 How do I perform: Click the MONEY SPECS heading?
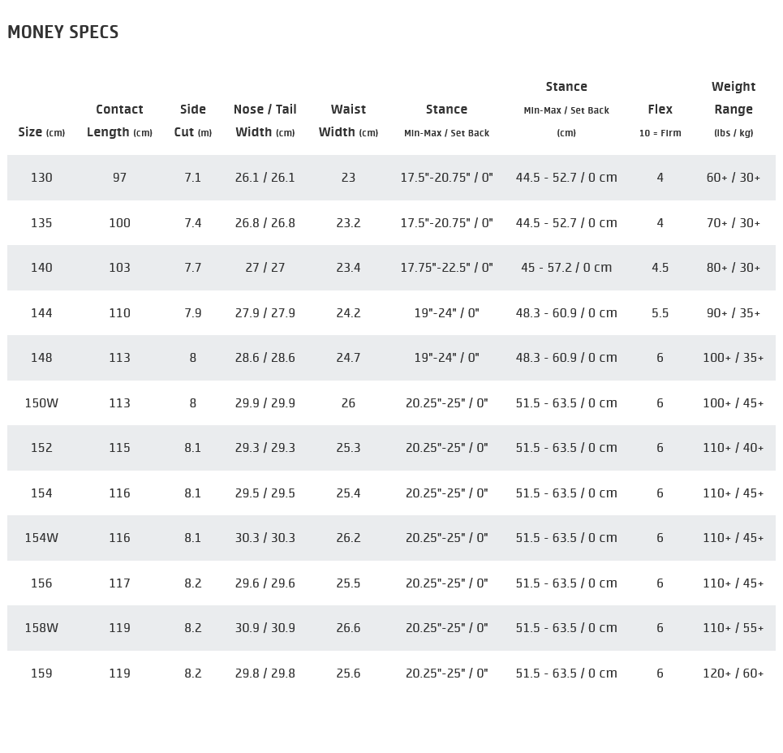(63, 32)
